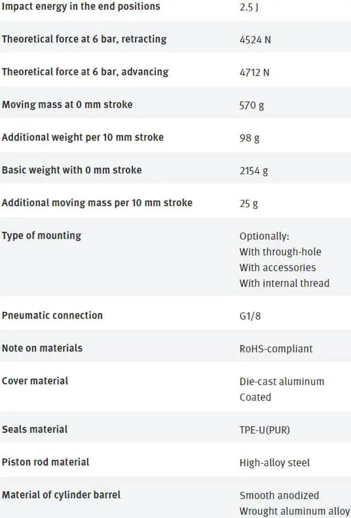Viewport: 351px width, 518px height.
Task: Select the 570 g moving mass value
Action: (252, 105)
